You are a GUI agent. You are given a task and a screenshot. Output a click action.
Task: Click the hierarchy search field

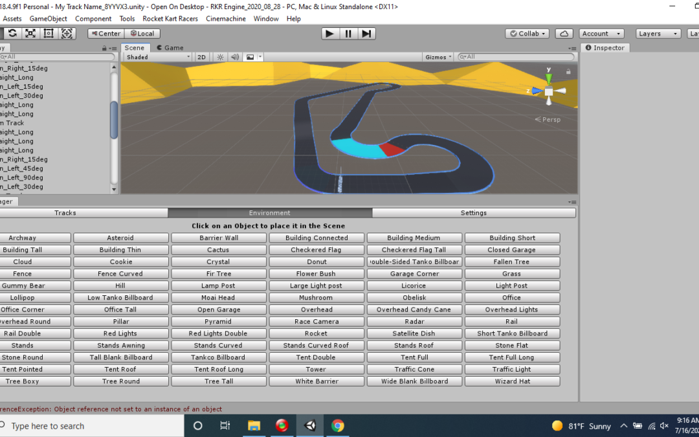click(x=57, y=56)
